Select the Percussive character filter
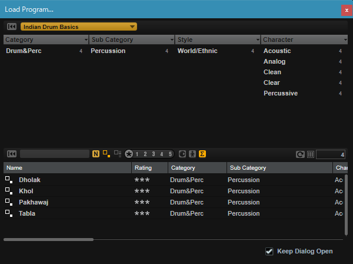 click(x=303, y=93)
